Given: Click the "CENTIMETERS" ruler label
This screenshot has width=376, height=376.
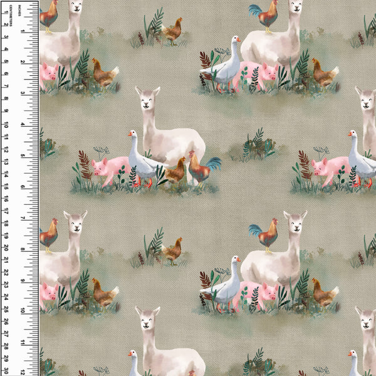Looking at the screenshot, I should pos(11,15).
